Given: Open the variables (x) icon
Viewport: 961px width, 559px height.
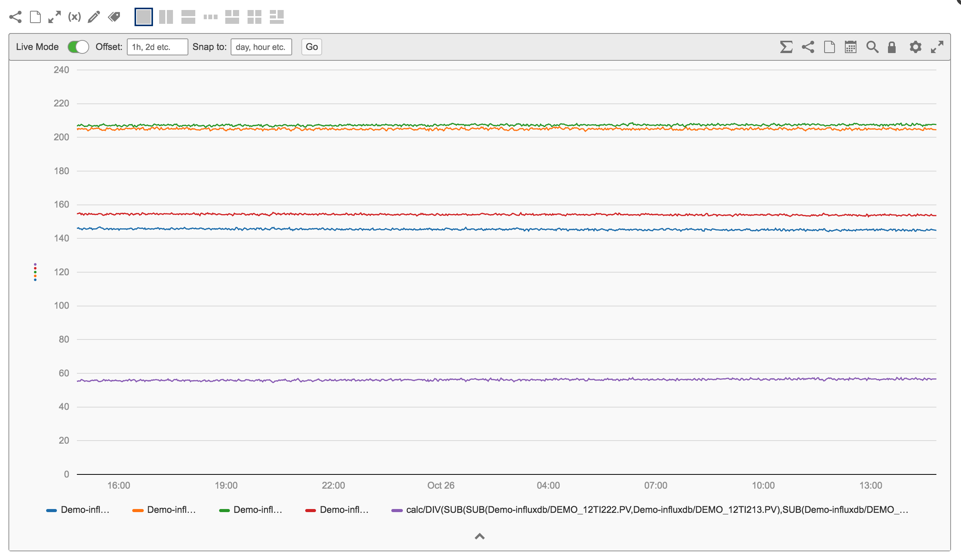Looking at the screenshot, I should coord(75,17).
